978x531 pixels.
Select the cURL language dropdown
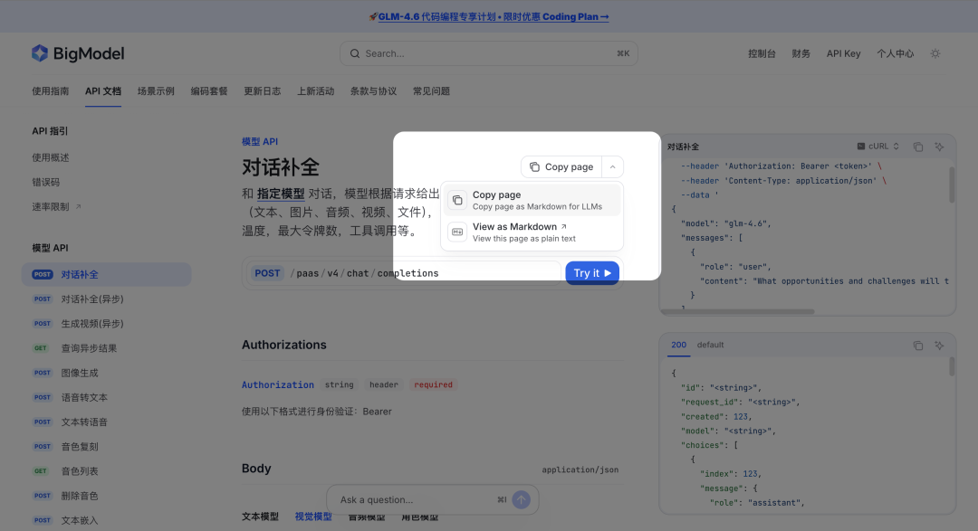point(877,146)
